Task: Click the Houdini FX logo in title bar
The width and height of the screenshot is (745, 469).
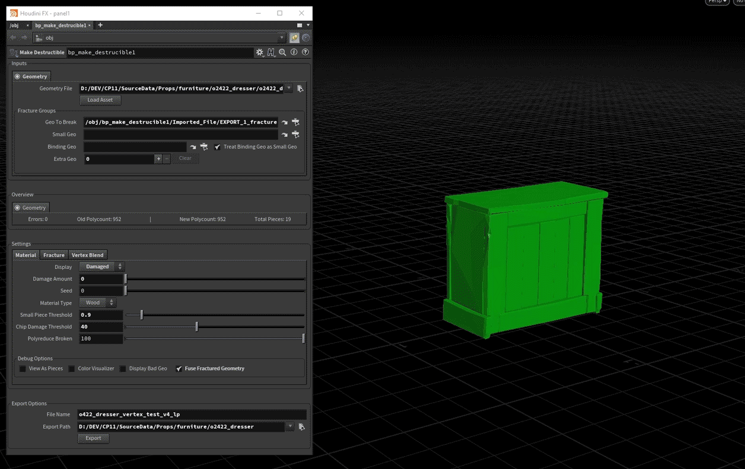Action: 14,13
